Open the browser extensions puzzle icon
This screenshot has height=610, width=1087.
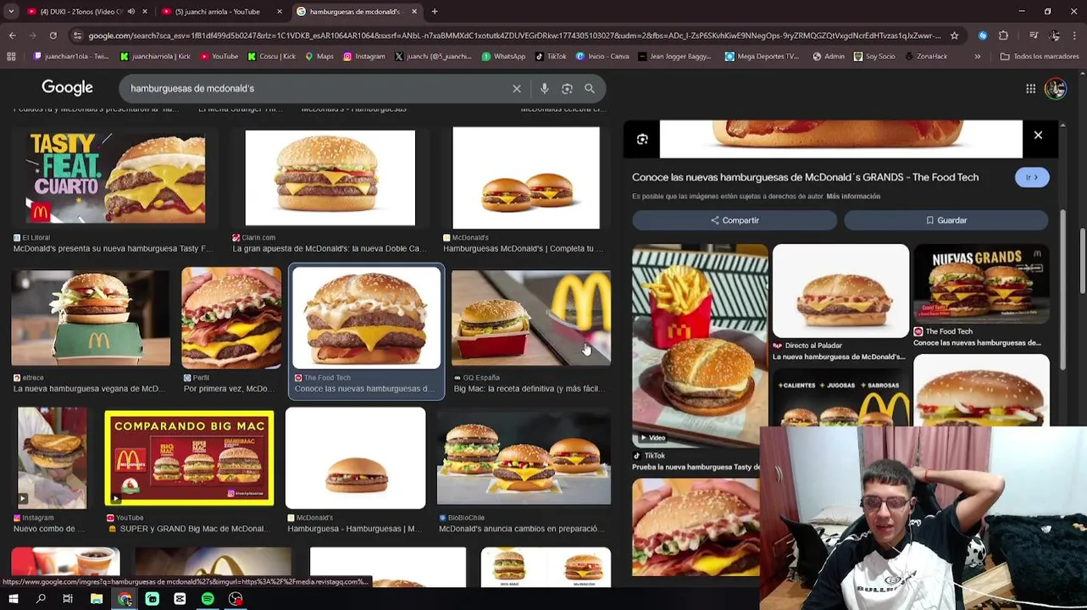(1003, 36)
